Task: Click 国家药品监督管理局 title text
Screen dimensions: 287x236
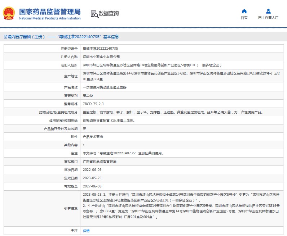Action: tap(50, 12)
